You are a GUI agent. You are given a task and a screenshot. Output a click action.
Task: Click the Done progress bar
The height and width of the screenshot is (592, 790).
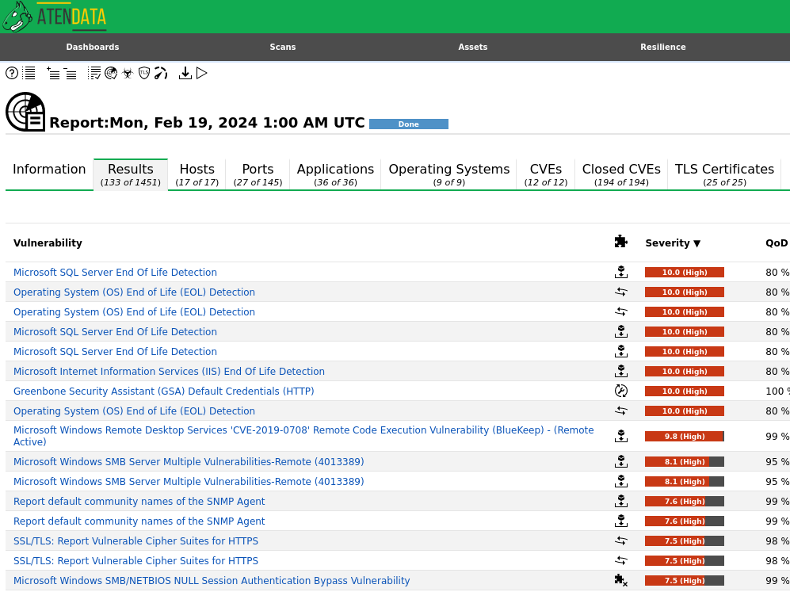(408, 124)
